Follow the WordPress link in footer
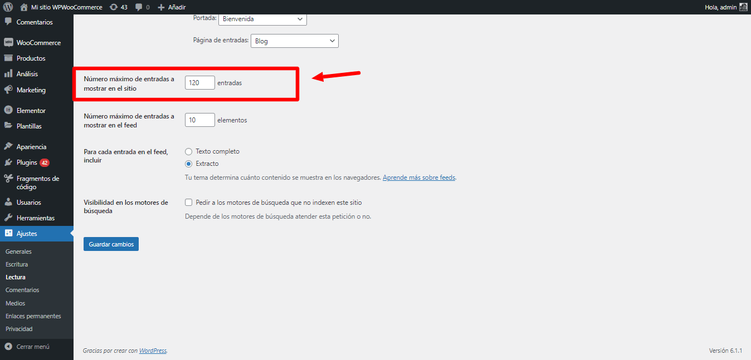 tap(153, 351)
